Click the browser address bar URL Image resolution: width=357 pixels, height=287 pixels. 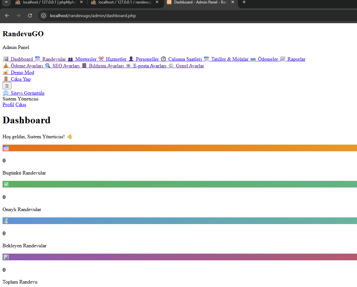(x=93, y=16)
